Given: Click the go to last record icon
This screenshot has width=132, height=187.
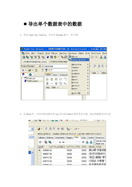Looking at the screenshot, I should point(64,142).
